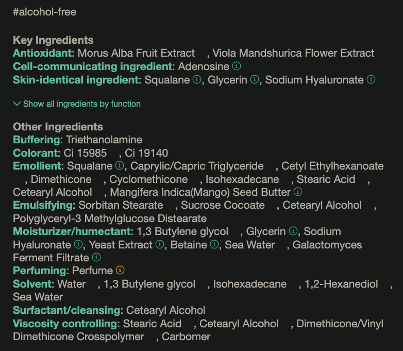This screenshot has width=403, height=351.
Task: Click info icon next to Adenosine
Action: click(x=237, y=66)
